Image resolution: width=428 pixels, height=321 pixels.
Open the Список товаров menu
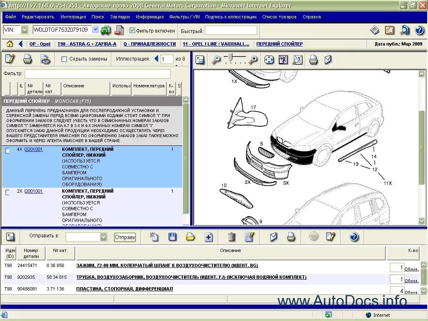point(279,17)
